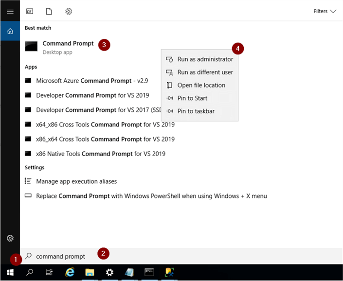Click the Home icon in sidebar
Screen dimensions: 343x281
[10, 31]
